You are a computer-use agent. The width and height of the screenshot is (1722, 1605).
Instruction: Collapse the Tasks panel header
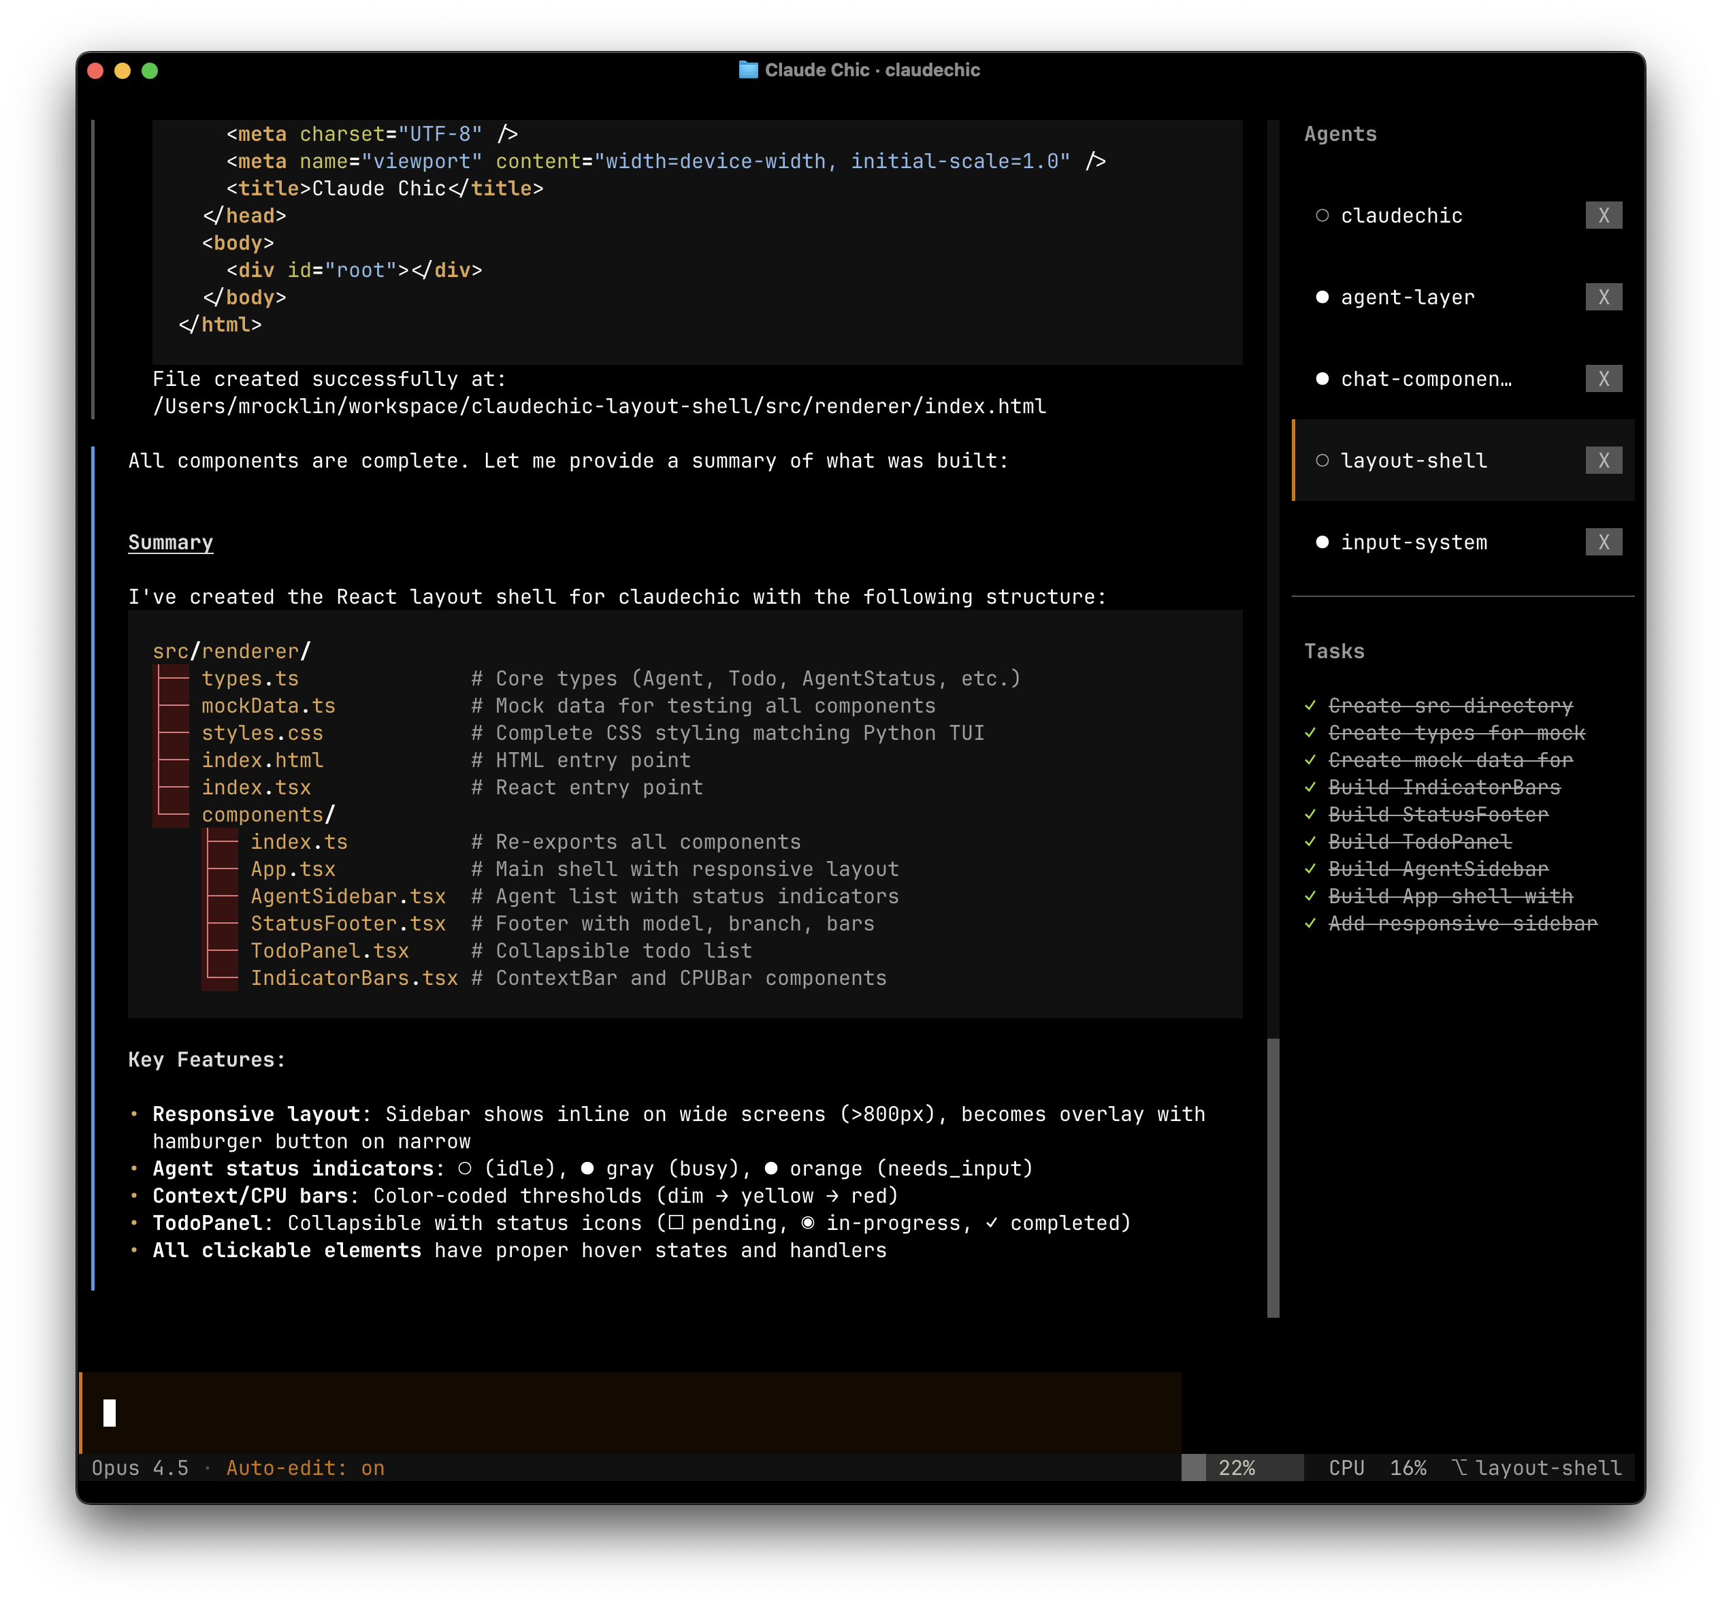point(1334,651)
